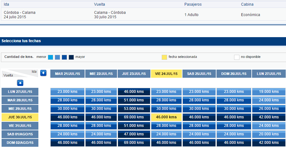Choose the 53.000 kms cell under JUE 23/JUL

point(134,109)
